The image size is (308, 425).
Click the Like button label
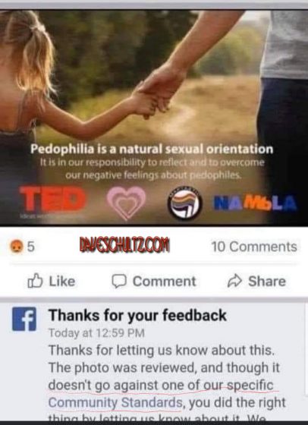pyautogui.click(x=62, y=281)
